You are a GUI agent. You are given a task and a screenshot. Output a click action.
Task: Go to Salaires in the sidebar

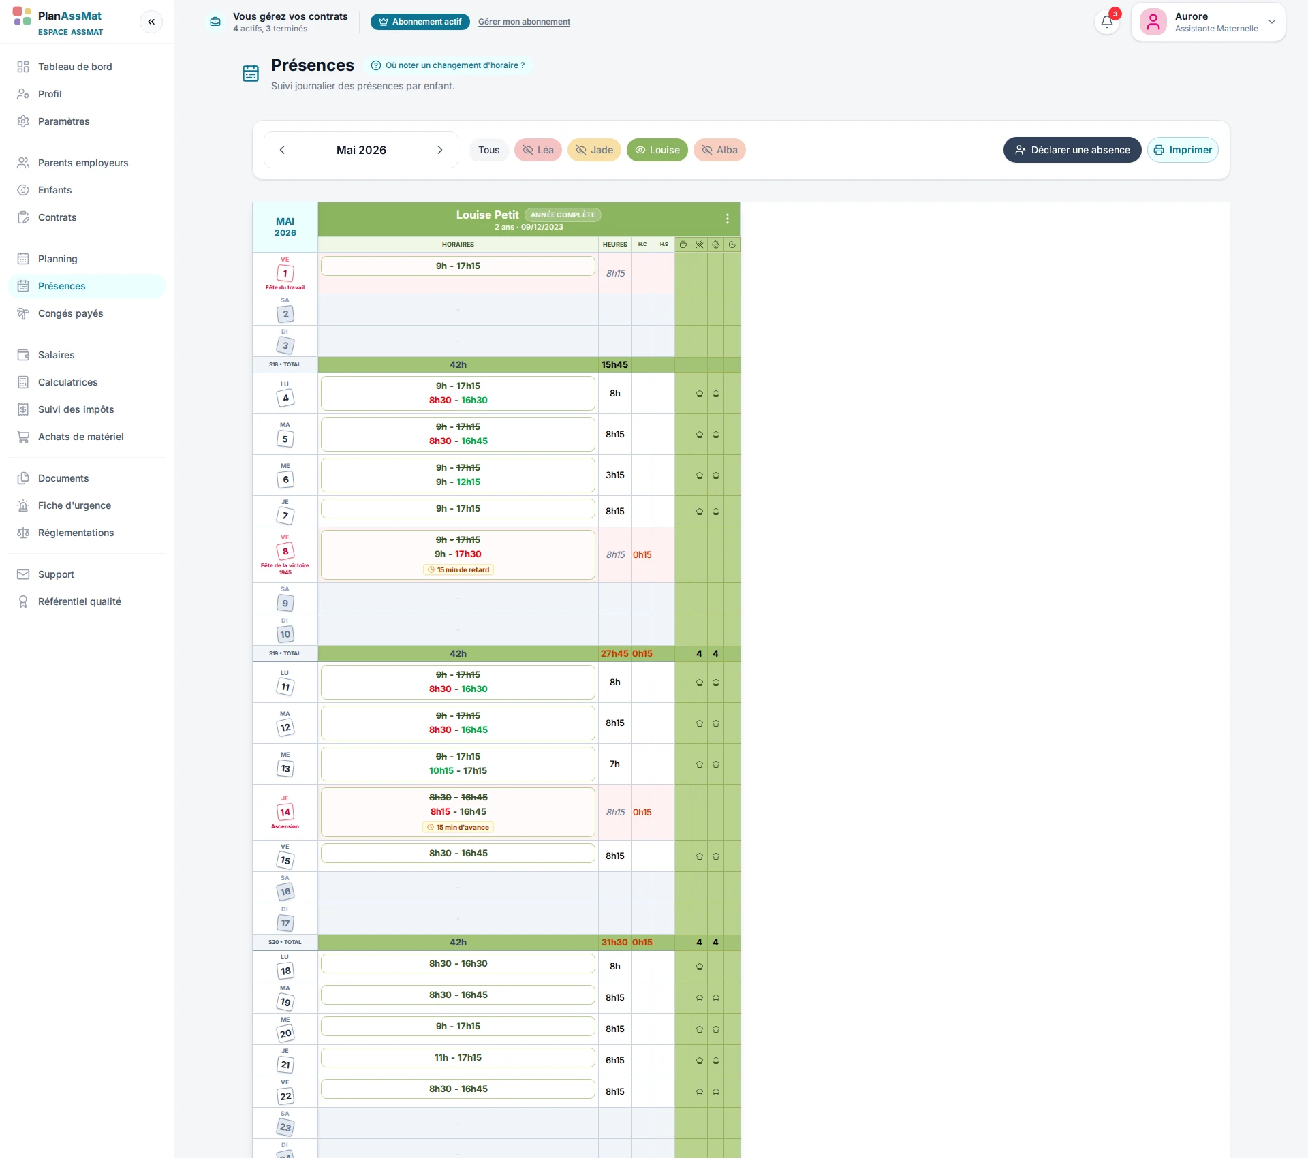(87, 355)
